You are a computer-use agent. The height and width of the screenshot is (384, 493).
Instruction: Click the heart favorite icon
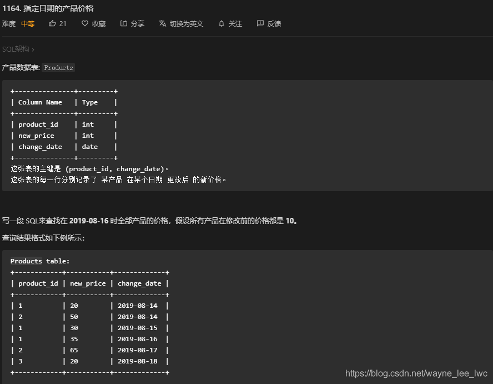pyautogui.click(x=85, y=23)
